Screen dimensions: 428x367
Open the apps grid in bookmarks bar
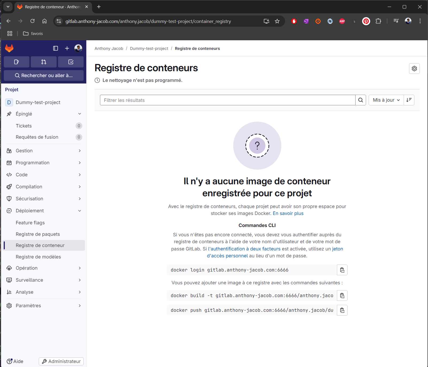10,34
